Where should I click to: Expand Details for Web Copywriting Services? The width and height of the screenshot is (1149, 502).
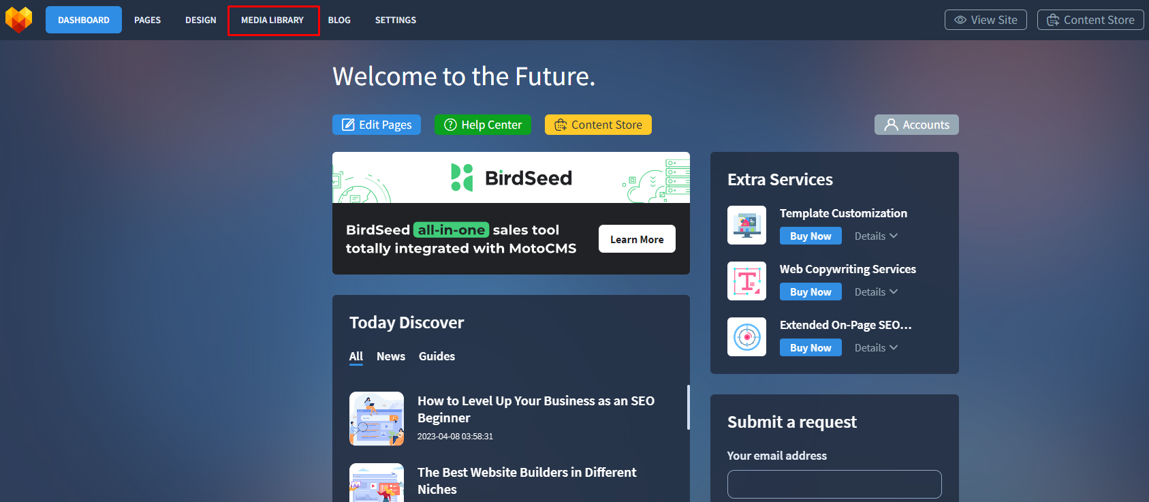876,292
